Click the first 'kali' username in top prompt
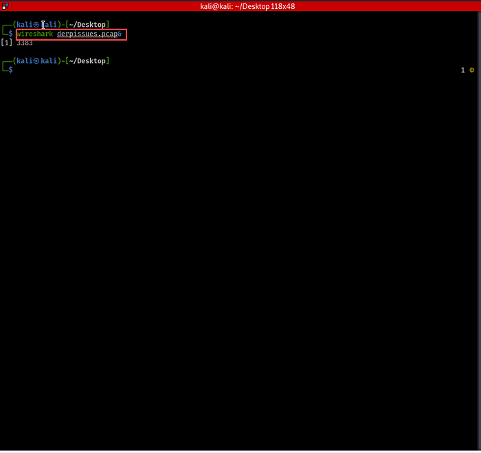The image size is (481, 453). (x=23, y=25)
